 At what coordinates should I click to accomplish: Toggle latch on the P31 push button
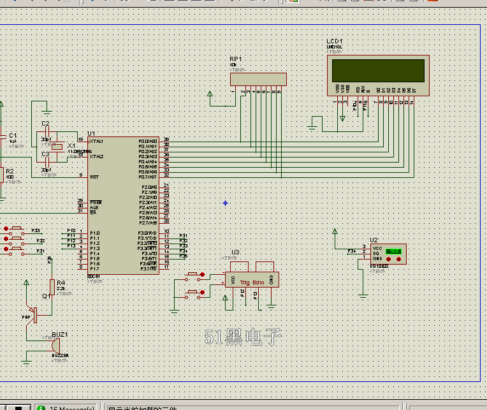(6, 249)
